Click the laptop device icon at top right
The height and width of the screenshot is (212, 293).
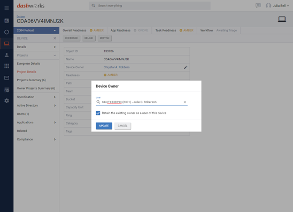pos(282,19)
